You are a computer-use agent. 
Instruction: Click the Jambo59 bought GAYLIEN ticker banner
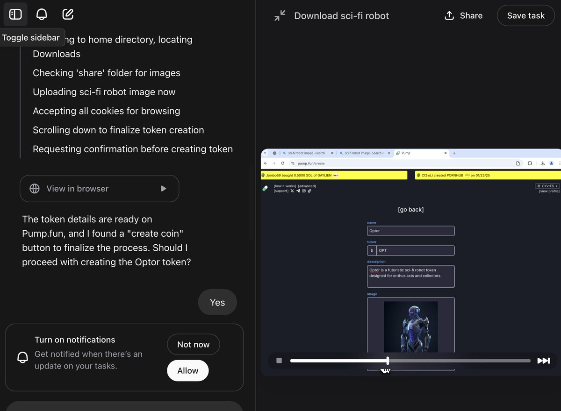click(334, 175)
